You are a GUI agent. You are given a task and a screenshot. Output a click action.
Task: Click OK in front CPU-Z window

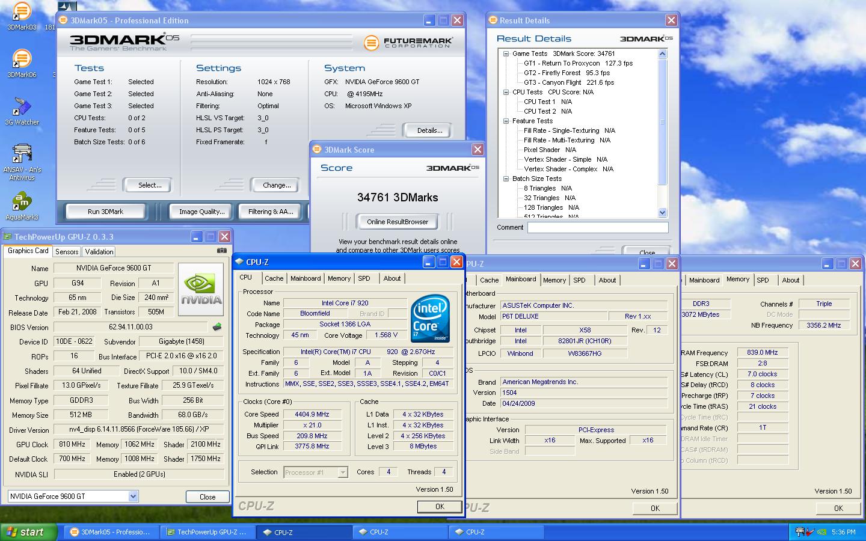tap(440, 507)
